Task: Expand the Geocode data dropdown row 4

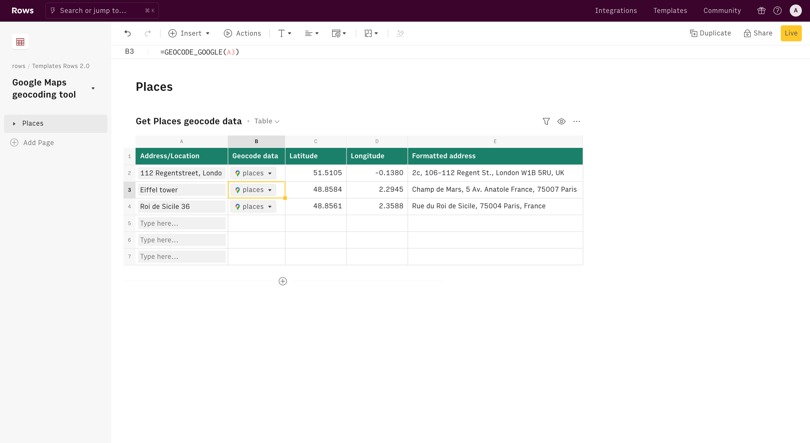Action: tap(270, 206)
